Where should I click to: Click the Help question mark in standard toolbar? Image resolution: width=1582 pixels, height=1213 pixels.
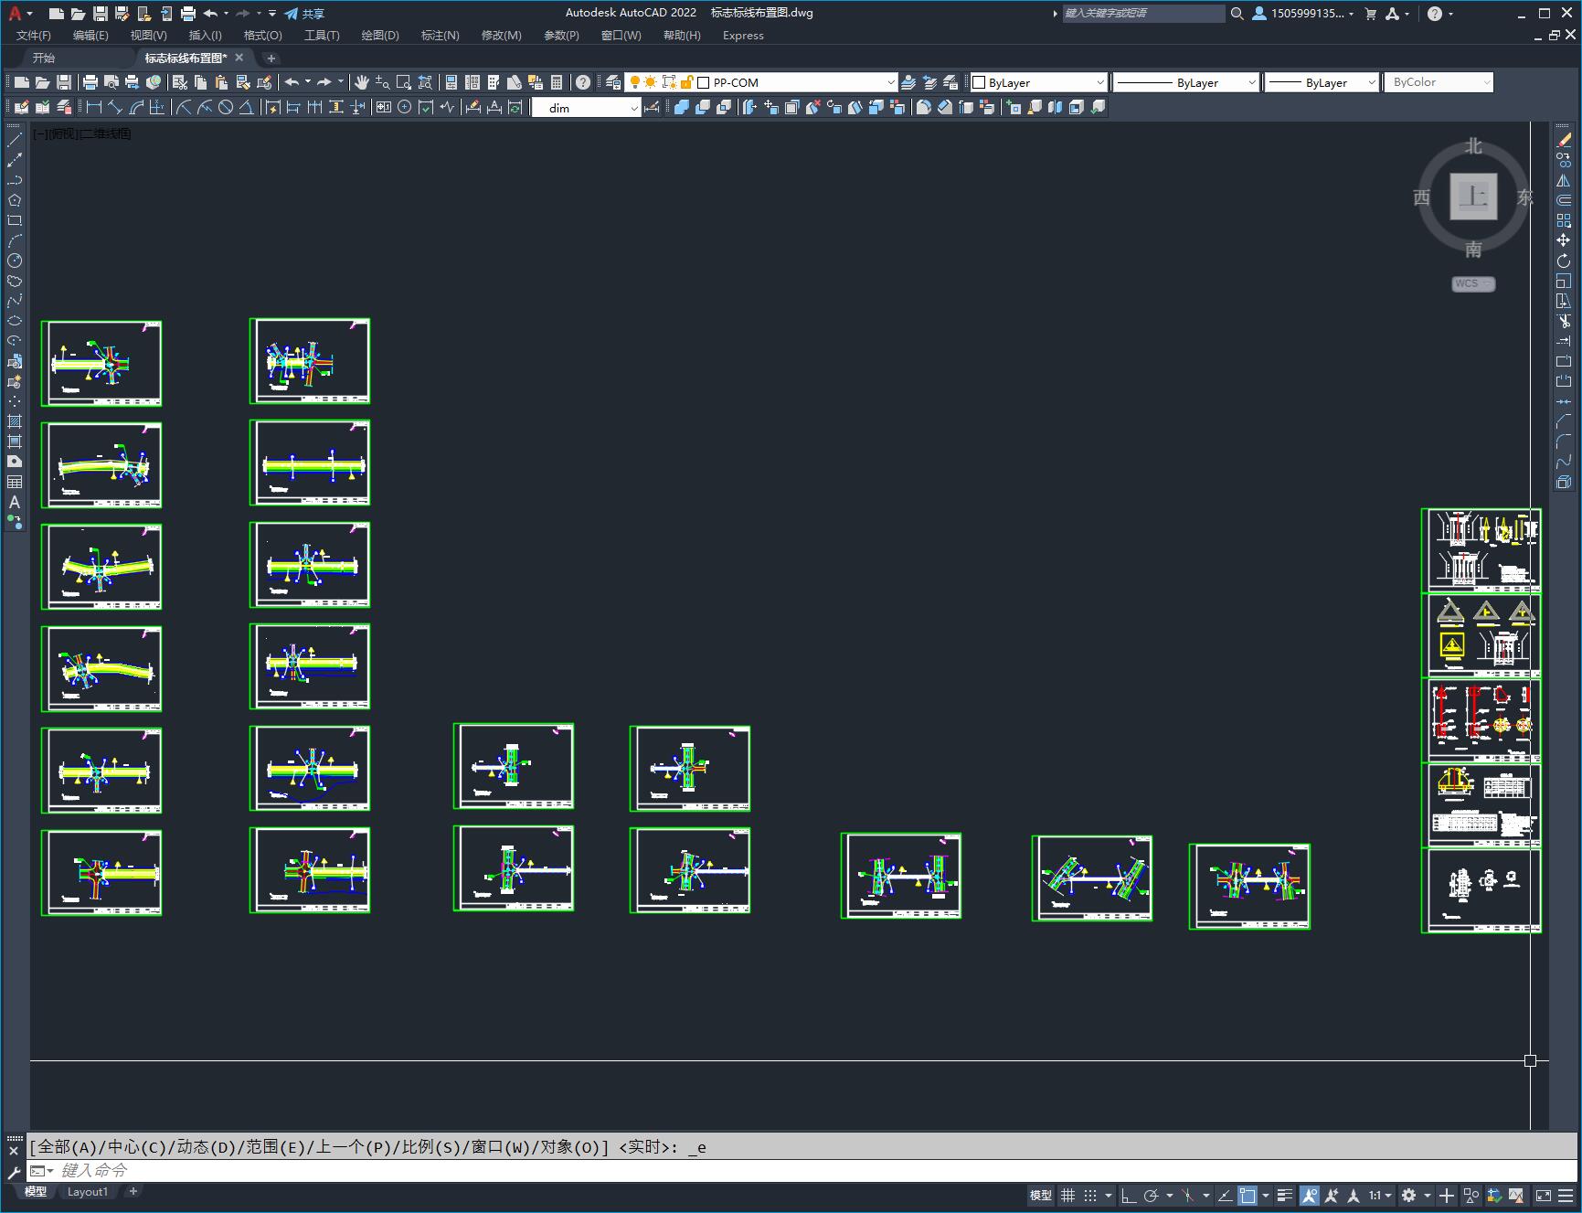(583, 82)
